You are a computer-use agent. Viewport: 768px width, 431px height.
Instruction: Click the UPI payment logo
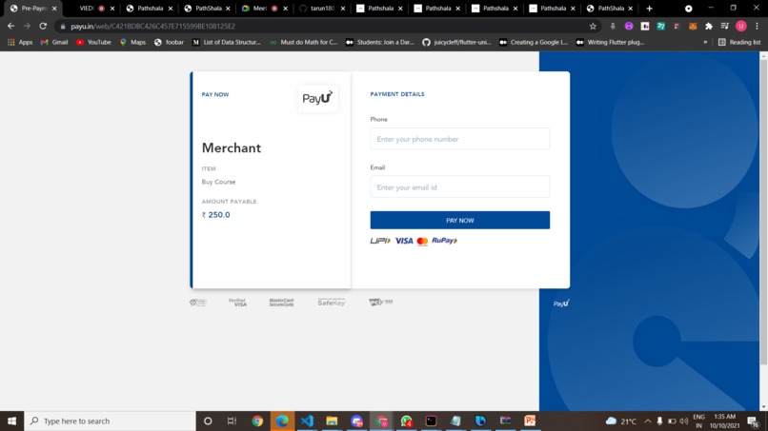[380, 241]
